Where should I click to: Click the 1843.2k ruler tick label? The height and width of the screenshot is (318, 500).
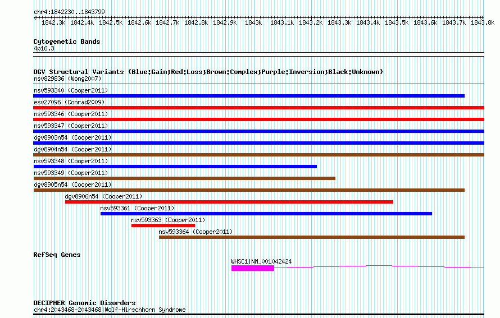pyautogui.click(x=311, y=22)
